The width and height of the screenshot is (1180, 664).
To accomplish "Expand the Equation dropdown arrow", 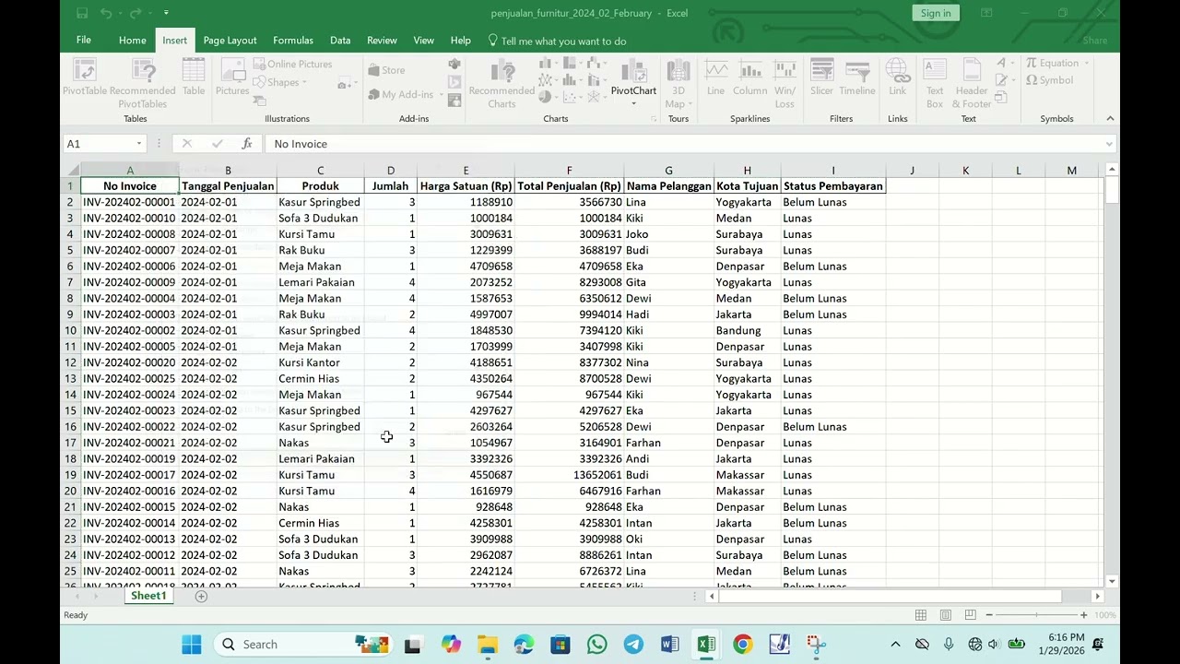I will [1087, 64].
